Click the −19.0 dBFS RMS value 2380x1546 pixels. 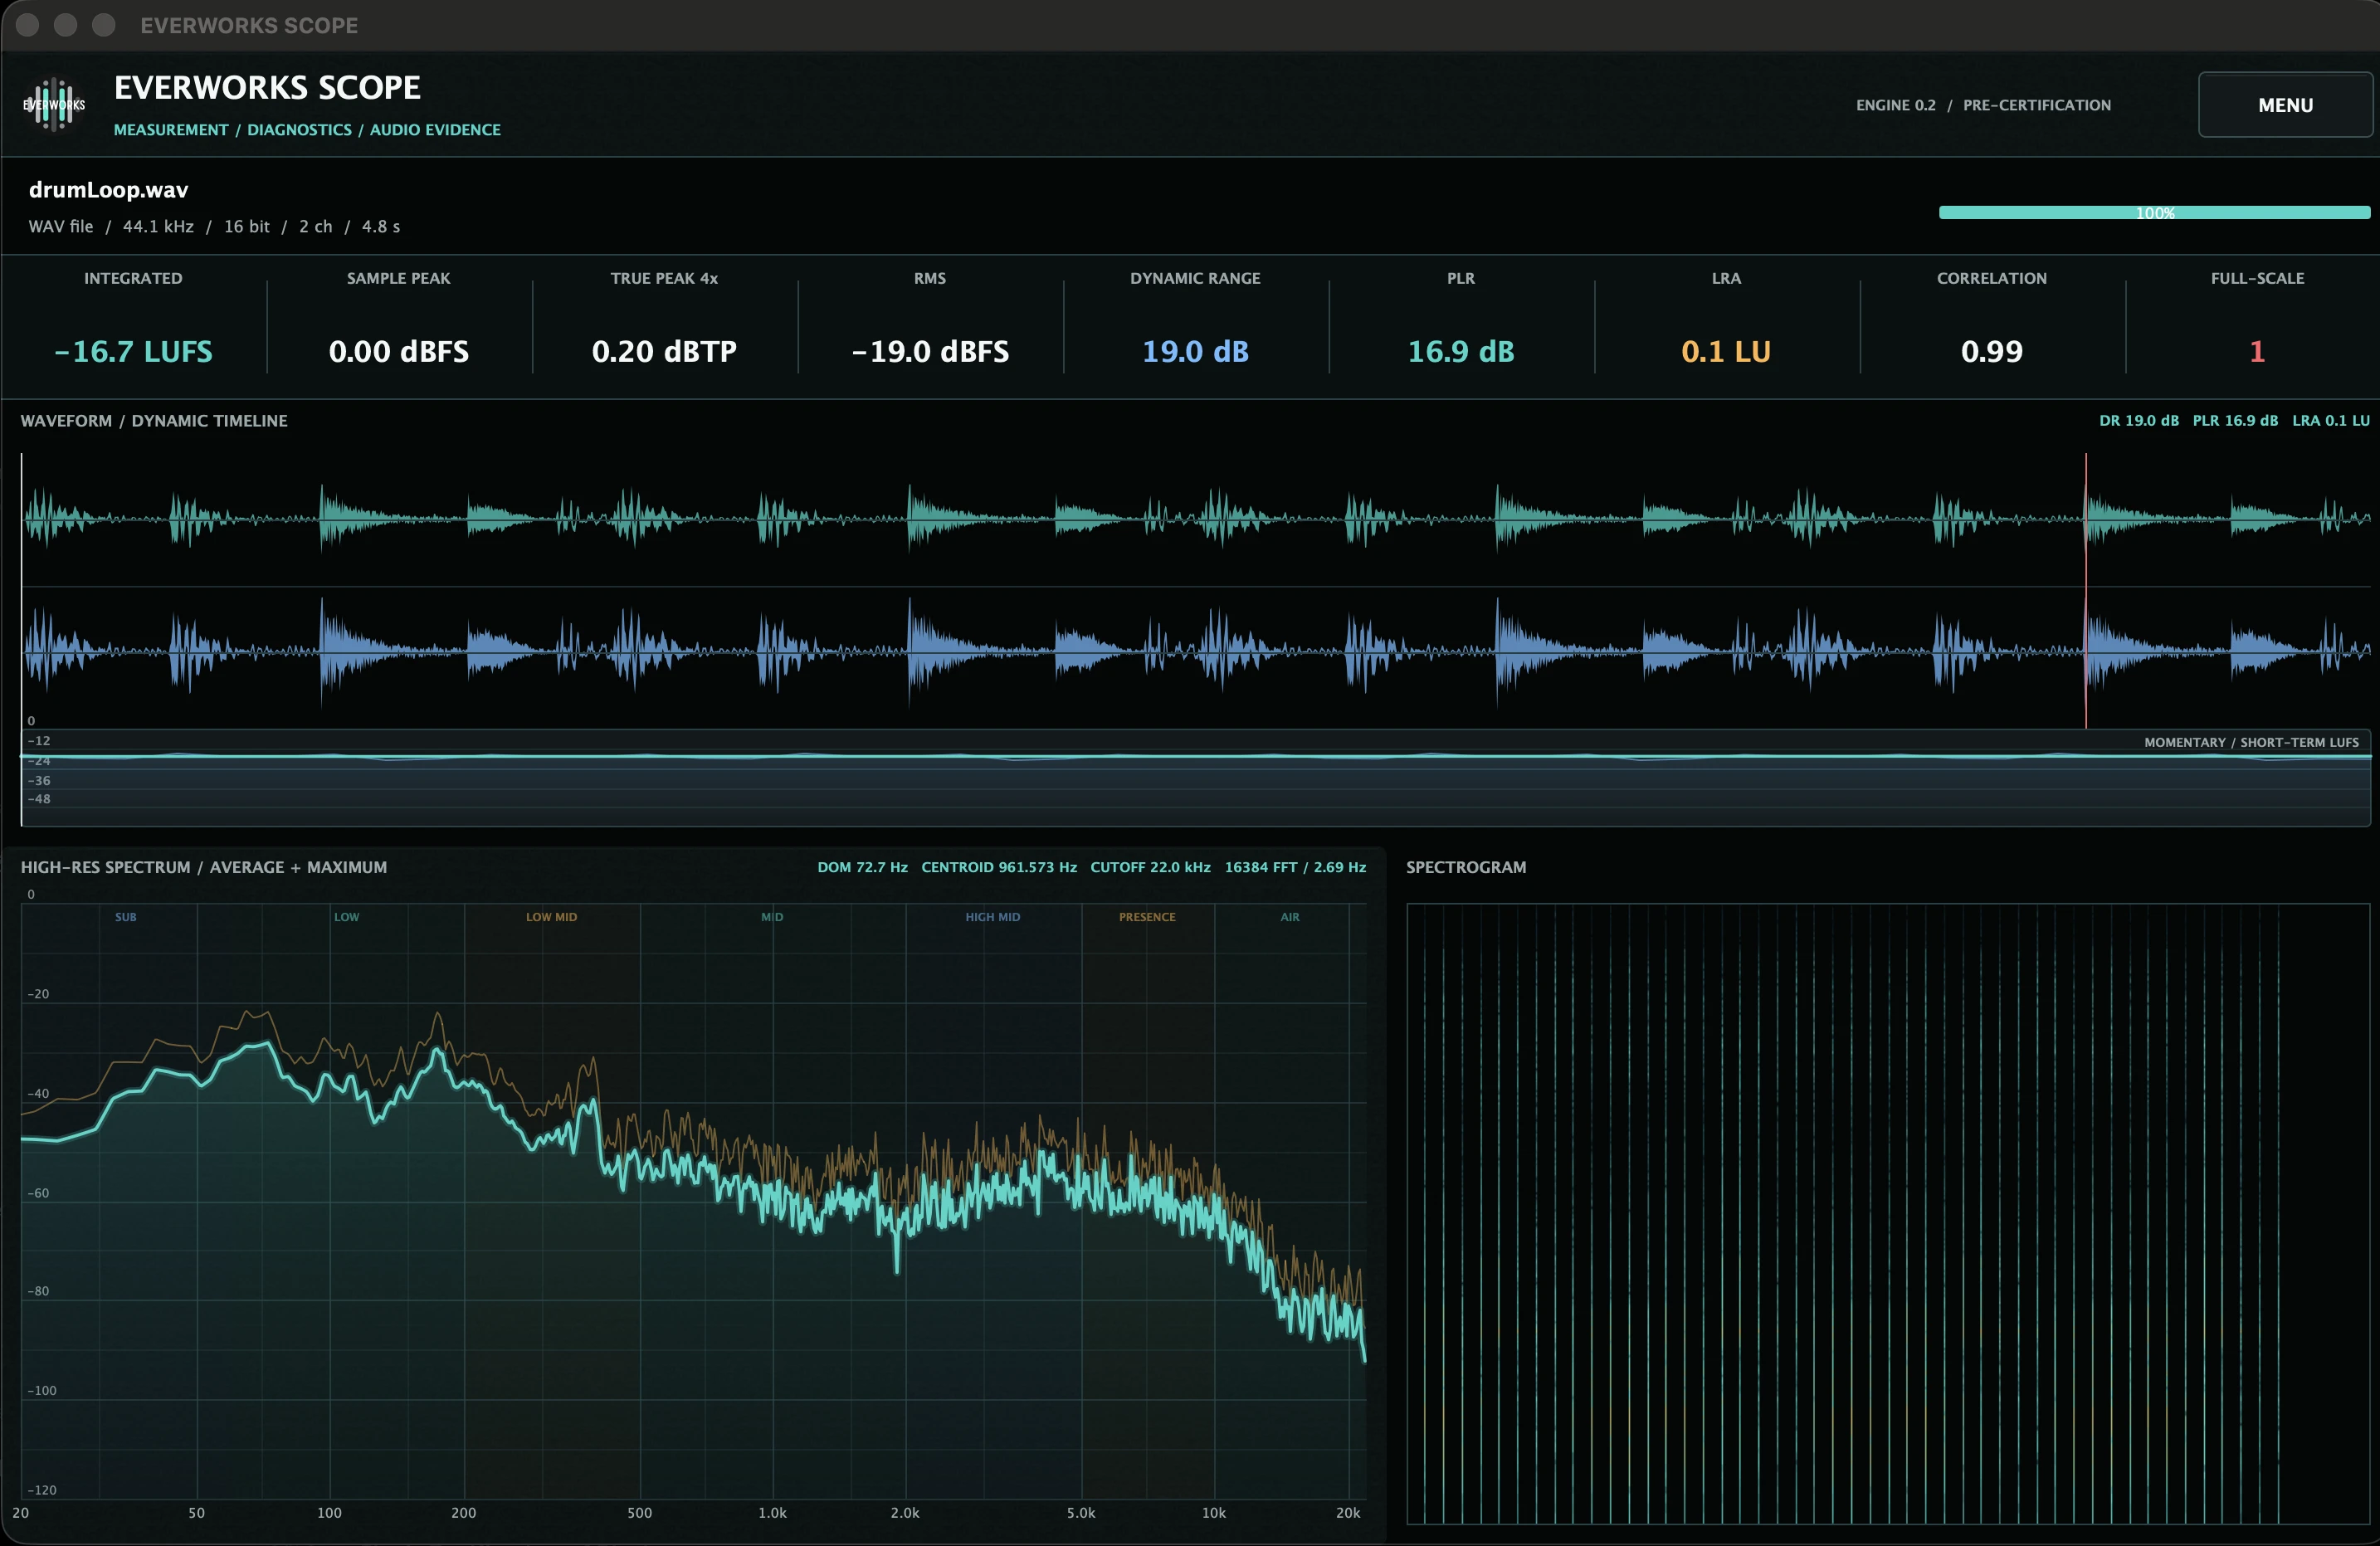pyautogui.click(x=930, y=352)
